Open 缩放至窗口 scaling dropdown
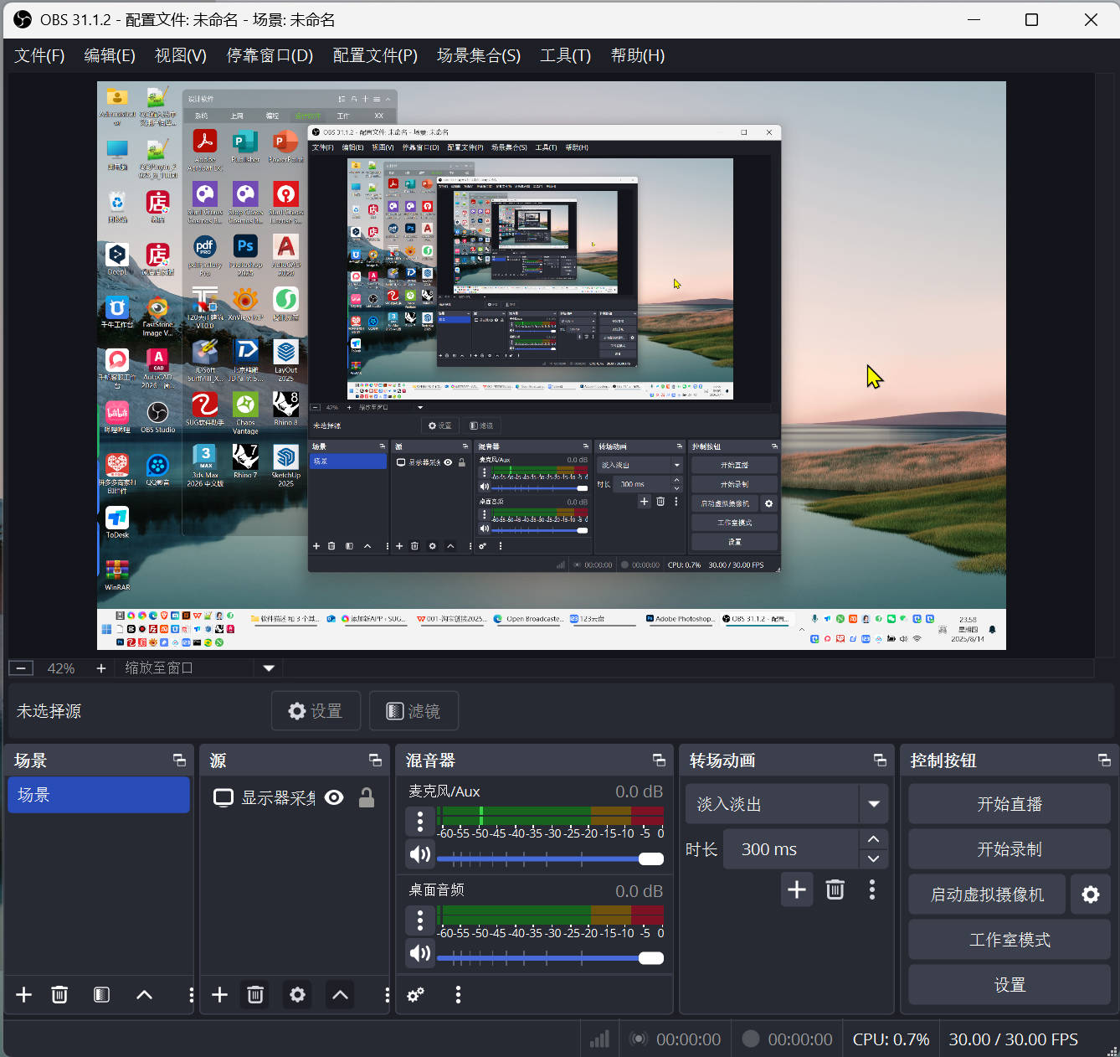This screenshot has height=1057, width=1120. (x=269, y=668)
